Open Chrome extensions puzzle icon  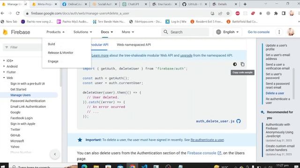[x=276, y=14]
